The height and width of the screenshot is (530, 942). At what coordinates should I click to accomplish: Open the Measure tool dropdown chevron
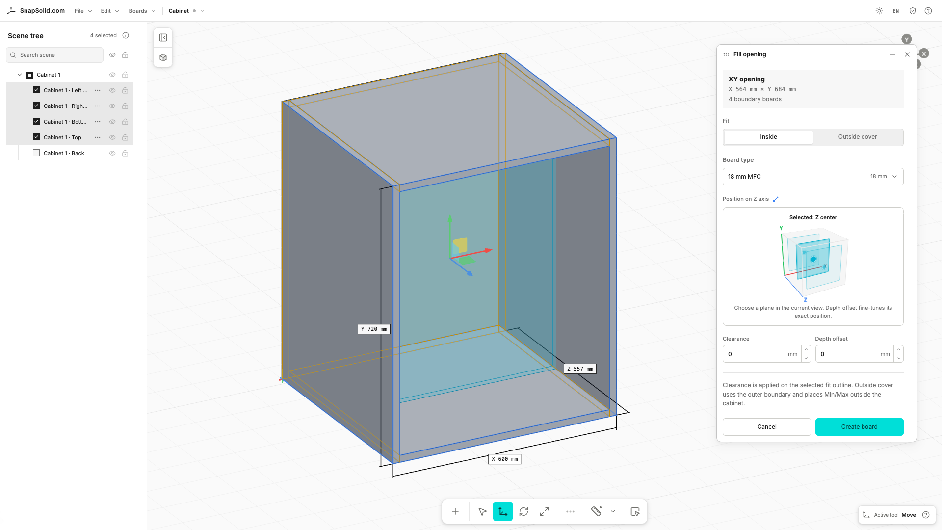[x=613, y=511]
